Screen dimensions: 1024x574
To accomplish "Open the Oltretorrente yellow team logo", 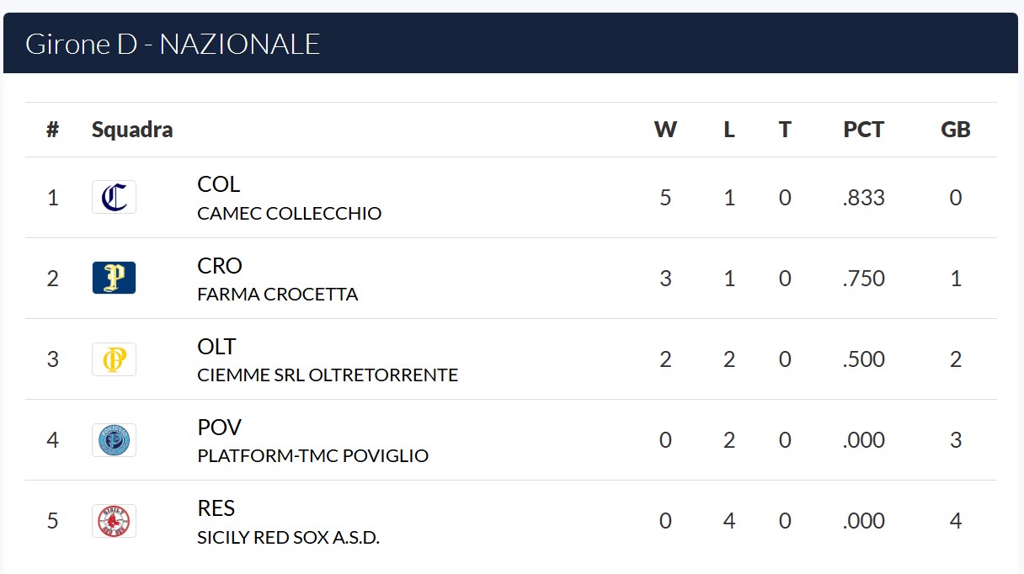I will (114, 359).
